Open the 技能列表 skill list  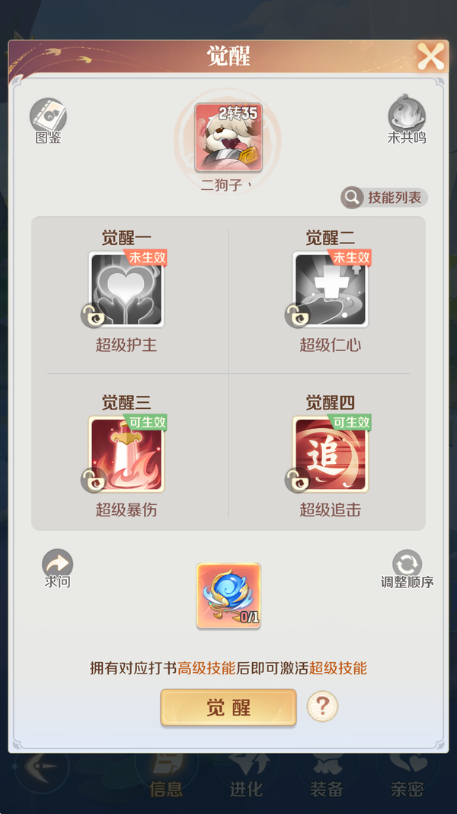(x=385, y=198)
